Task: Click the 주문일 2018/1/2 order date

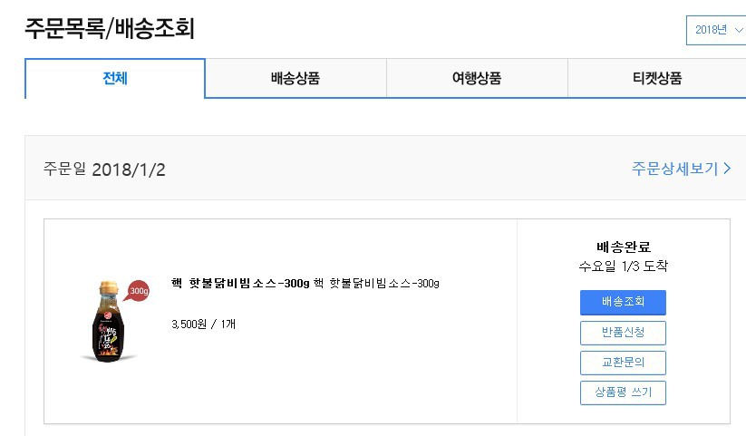Action: (104, 170)
